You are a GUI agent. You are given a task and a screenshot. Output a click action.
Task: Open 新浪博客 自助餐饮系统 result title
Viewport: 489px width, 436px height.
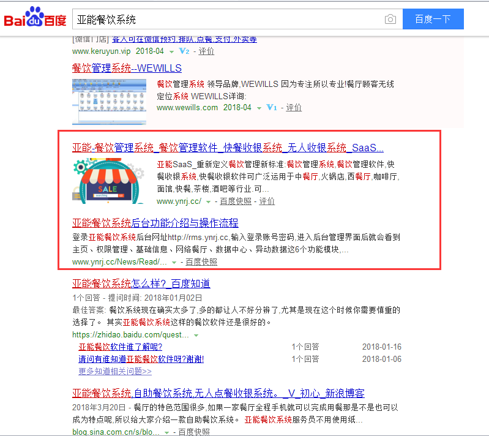218,393
